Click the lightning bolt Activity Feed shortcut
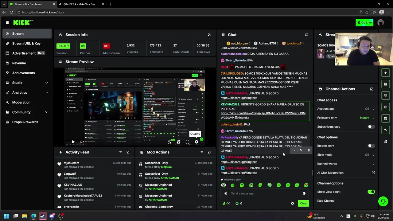This screenshot has width=393, height=221. point(386,73)
